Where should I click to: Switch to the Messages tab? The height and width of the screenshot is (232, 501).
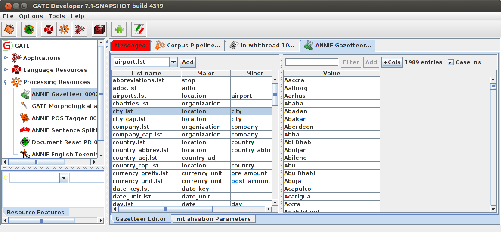(130, 45)
